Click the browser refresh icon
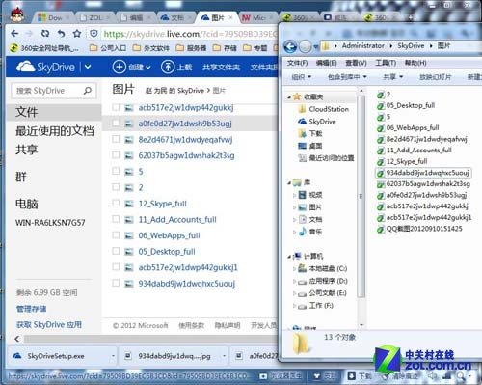482x385 pixels. [x=45, y=33]
